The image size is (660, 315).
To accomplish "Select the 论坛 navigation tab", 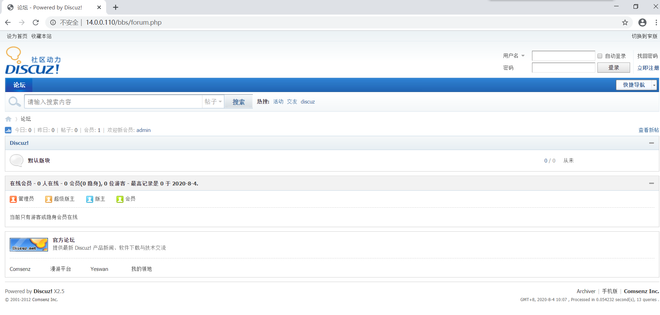I will (x=19, y=85).
